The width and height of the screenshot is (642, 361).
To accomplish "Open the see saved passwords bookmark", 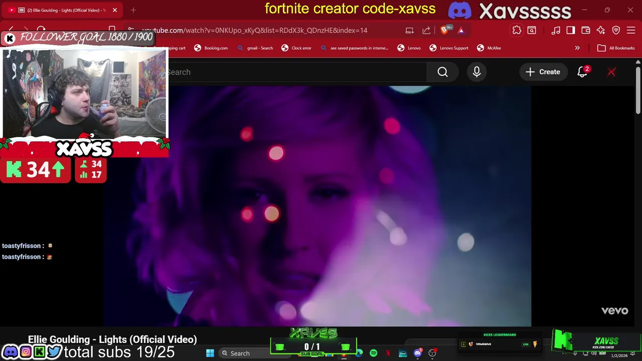I will (354, 48).
